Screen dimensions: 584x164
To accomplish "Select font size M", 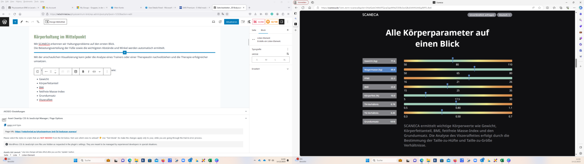I will coord(266,60).
